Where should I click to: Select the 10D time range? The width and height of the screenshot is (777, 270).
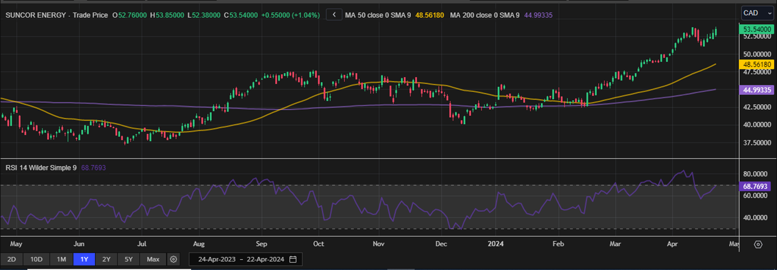[36, 259]
